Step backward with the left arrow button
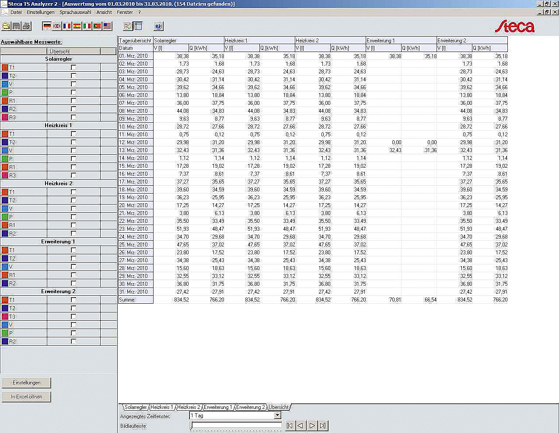The height and width of the screenshot is (433, 559). (x=300, y=426)
